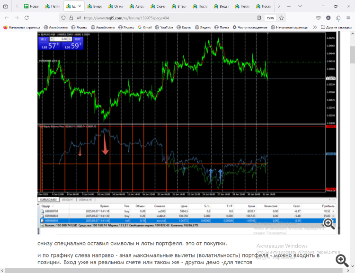Open the Gmail bookmark

(145, 27)
